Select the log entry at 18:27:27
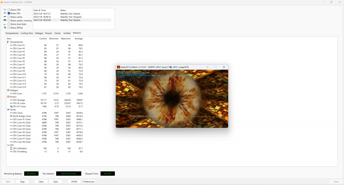Image resolution: width=344 pixels, height=185 pixels. pyautogui.click(x=72, y=14)
